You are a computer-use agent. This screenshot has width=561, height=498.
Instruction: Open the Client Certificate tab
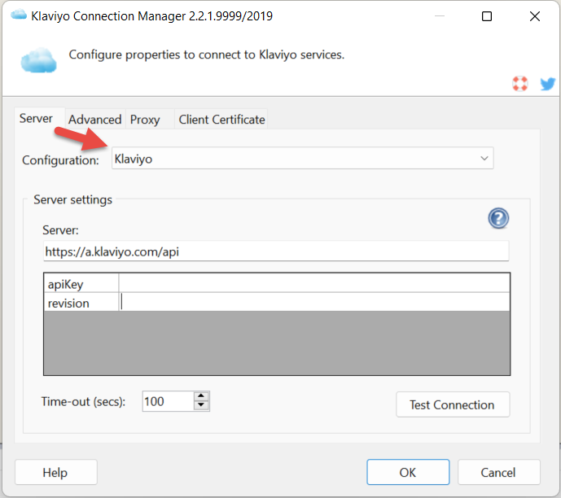[221, 120]
